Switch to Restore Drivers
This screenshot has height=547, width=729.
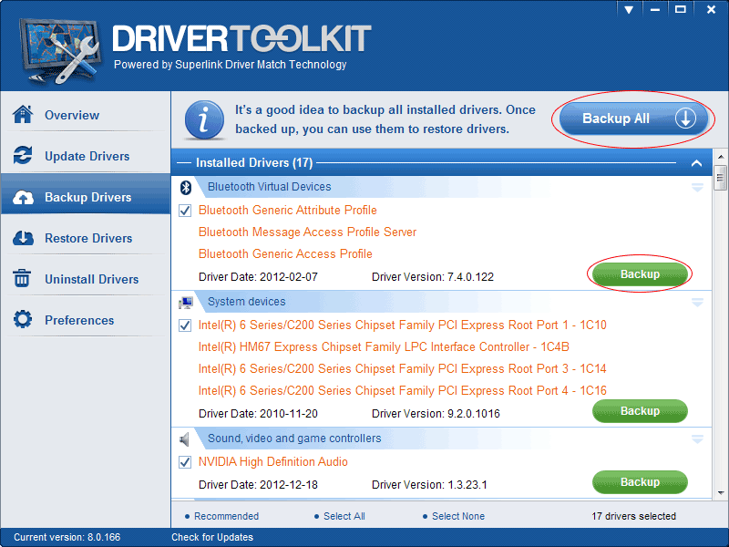coord(86,238)
